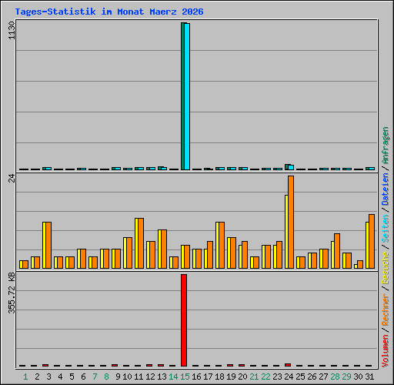Viewport: 394px width, 385px height.
Task: Click the small red volume bar for day 24
Action: 288,365
